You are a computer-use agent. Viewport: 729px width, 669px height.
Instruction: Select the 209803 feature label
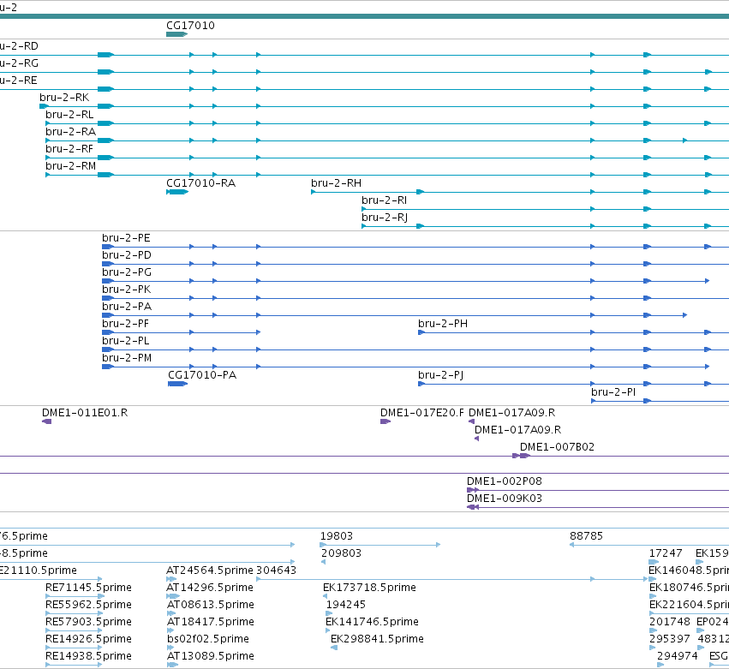pos(341,553)
